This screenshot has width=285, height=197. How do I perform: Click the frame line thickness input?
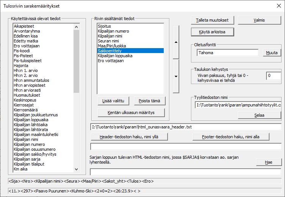point(273,76)
